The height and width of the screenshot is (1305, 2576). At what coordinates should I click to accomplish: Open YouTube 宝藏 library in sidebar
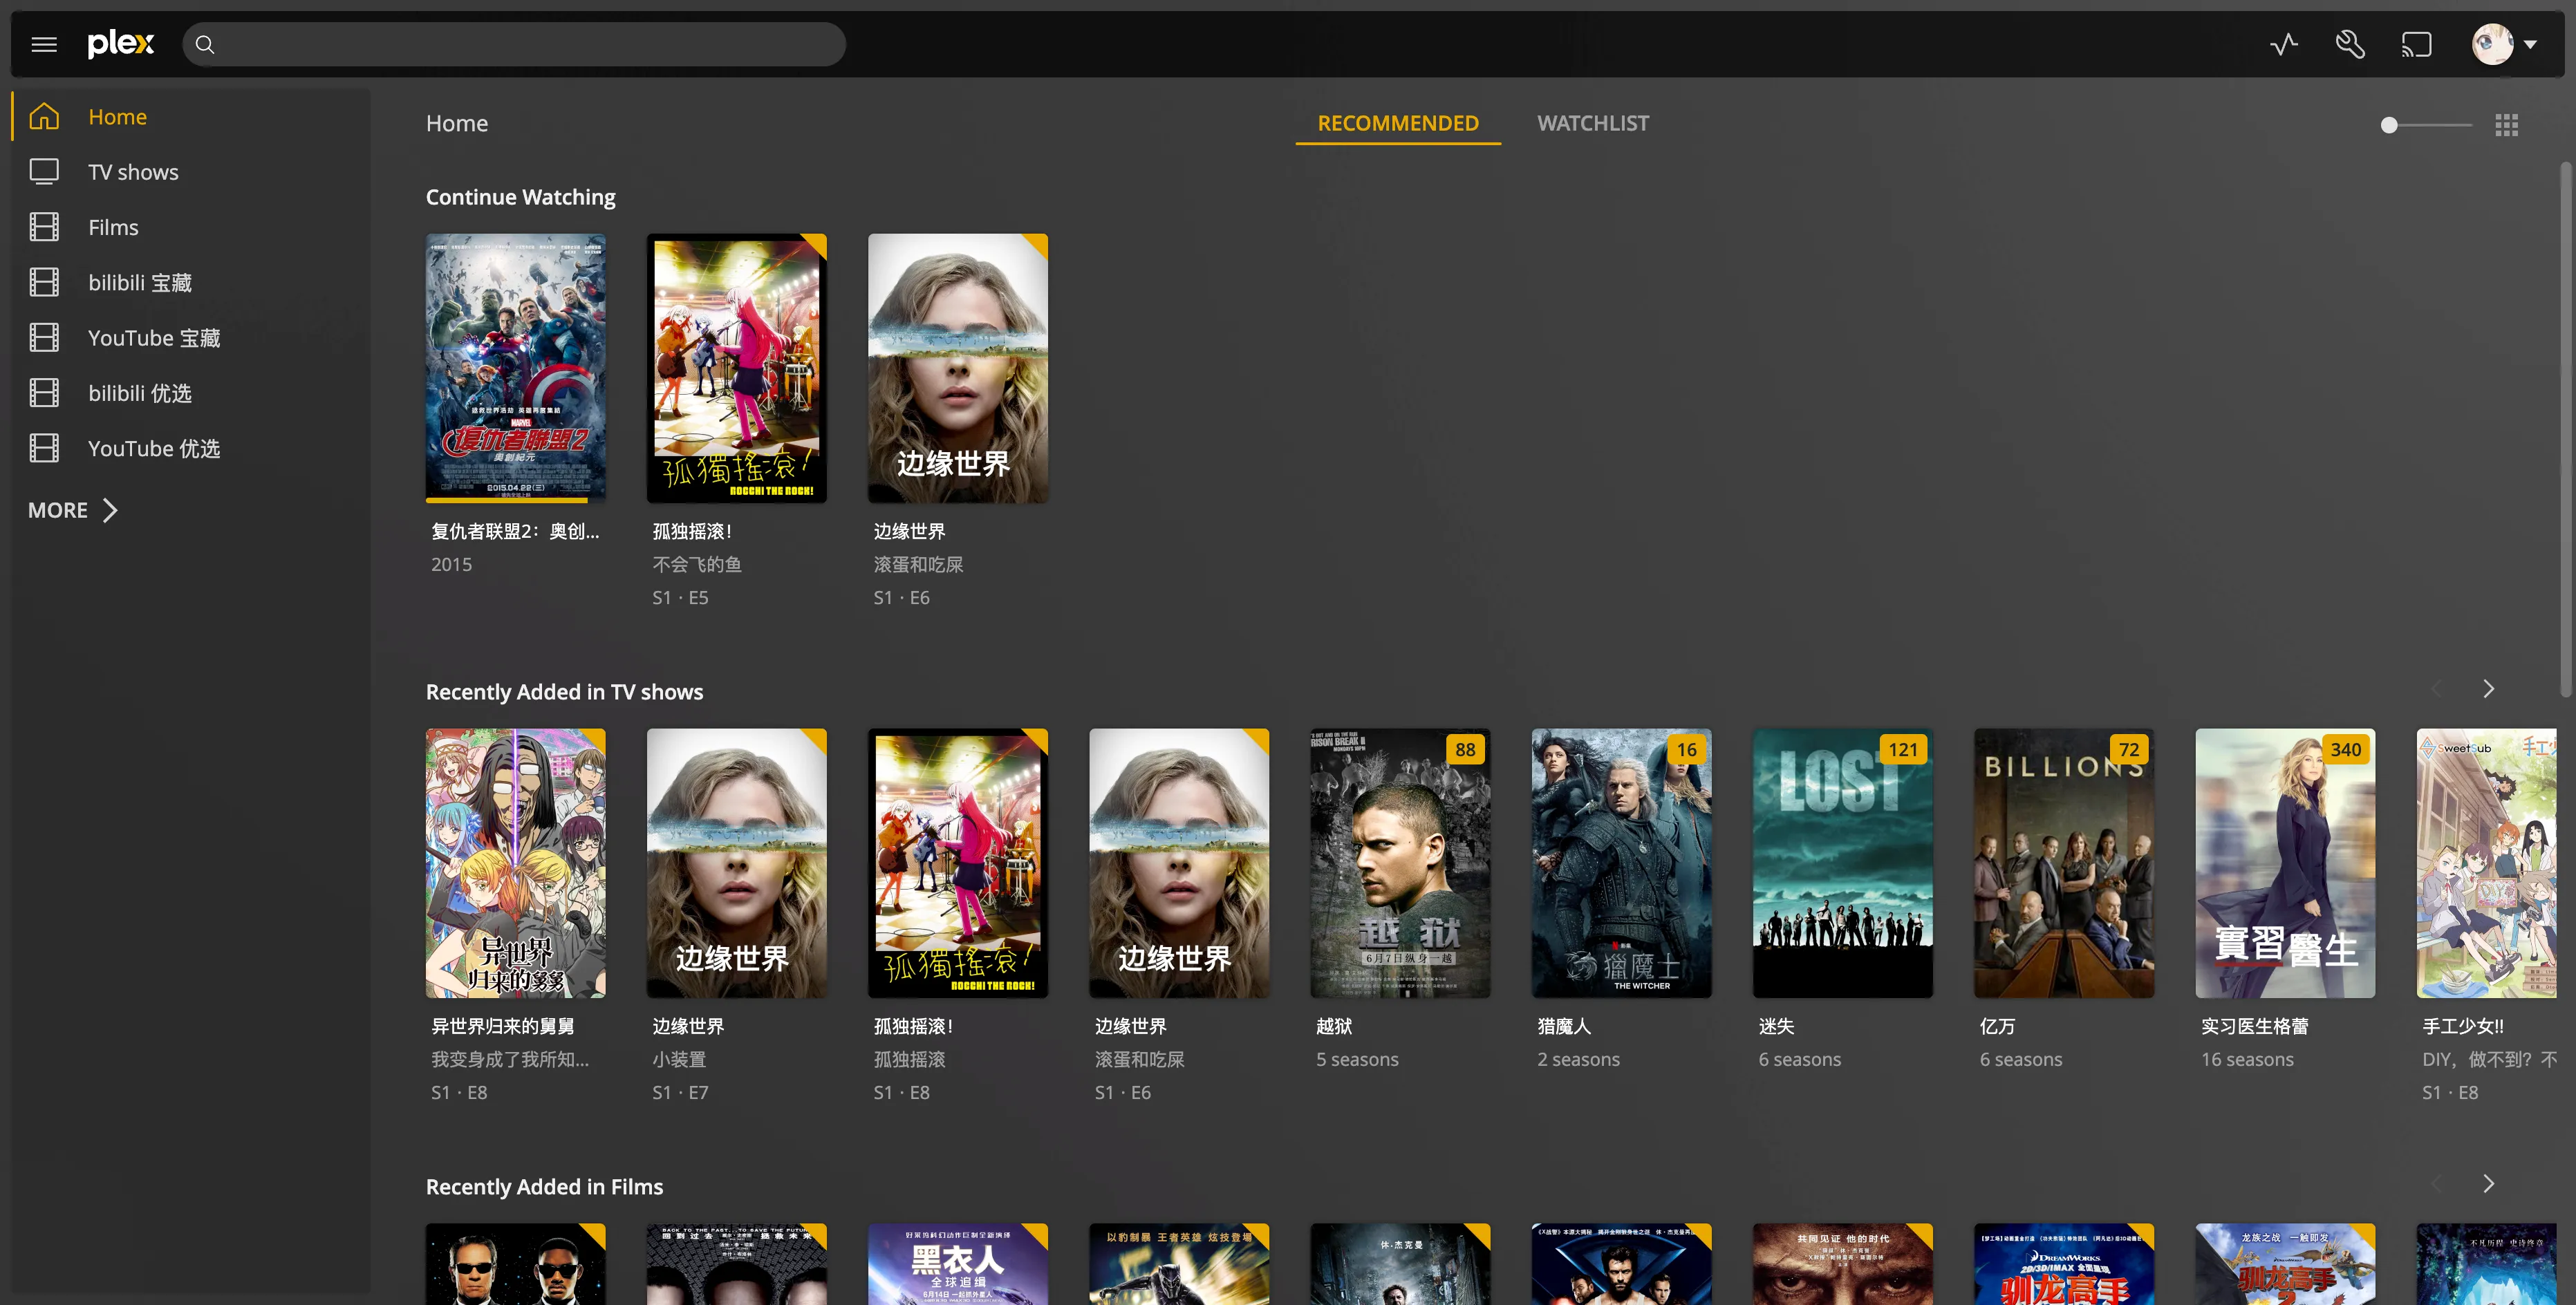pyautogui.click(x=154, y=338)
